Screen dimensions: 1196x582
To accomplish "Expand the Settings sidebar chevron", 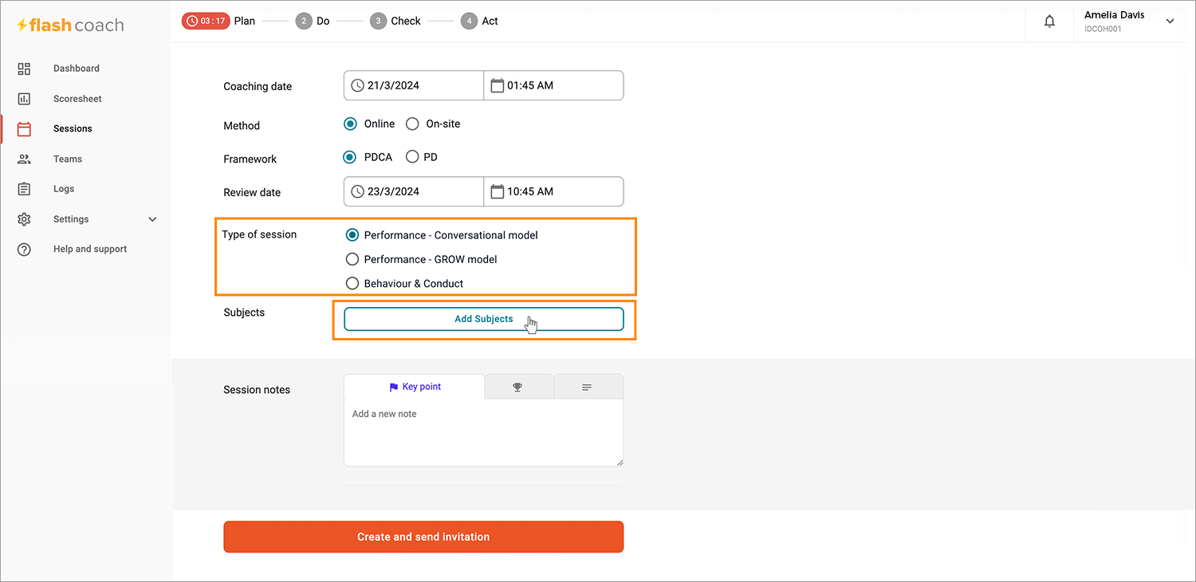I will pyautogui.click(x=153, y=219).
